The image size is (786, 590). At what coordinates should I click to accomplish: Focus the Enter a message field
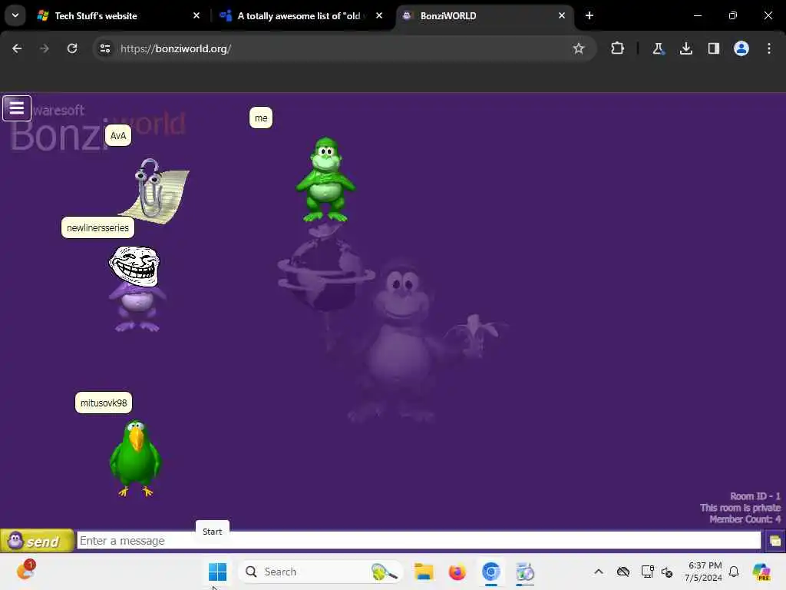(x=418, y=540)
